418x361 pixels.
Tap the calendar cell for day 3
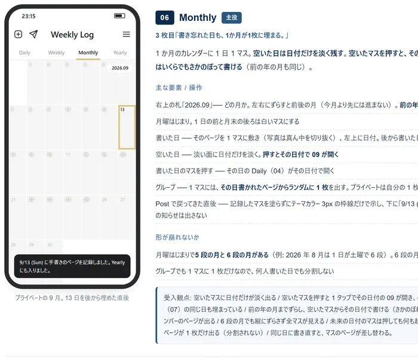pos(72,82)
